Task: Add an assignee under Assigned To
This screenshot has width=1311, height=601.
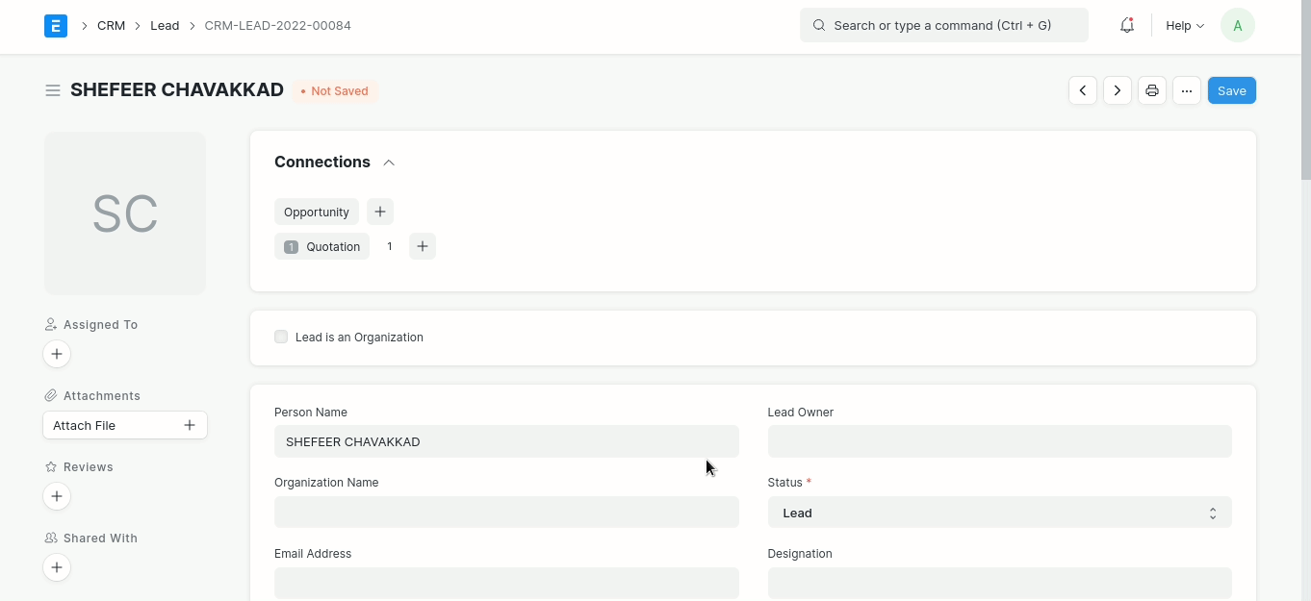Action: pyautogui.click(x=56, y=354)
